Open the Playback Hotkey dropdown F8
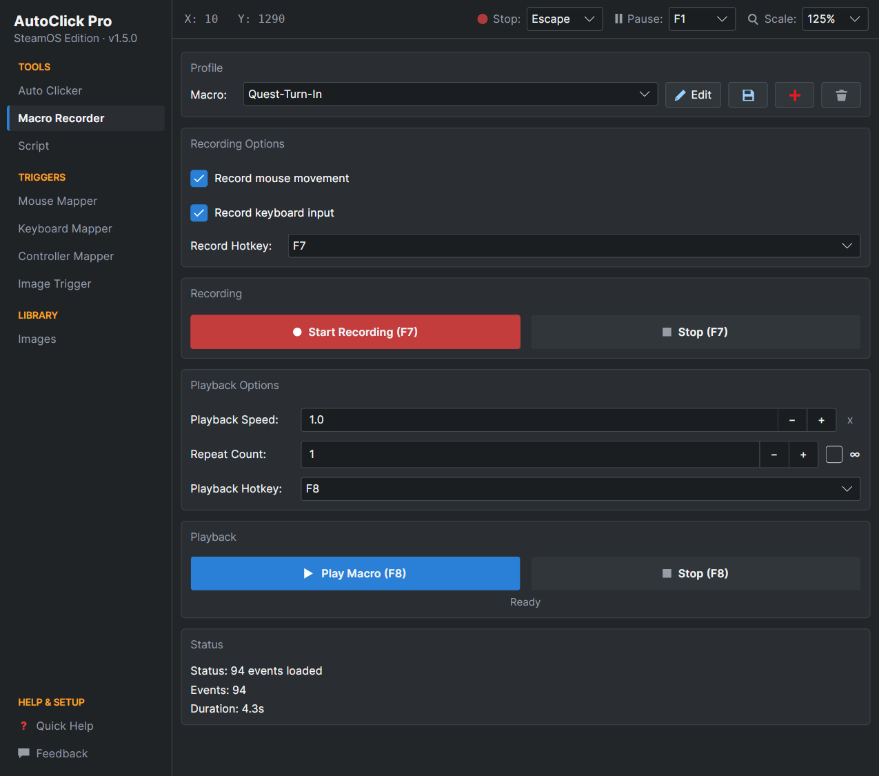Image resolution: width=879 pixels, height=776 pixels. coord(580,489)
